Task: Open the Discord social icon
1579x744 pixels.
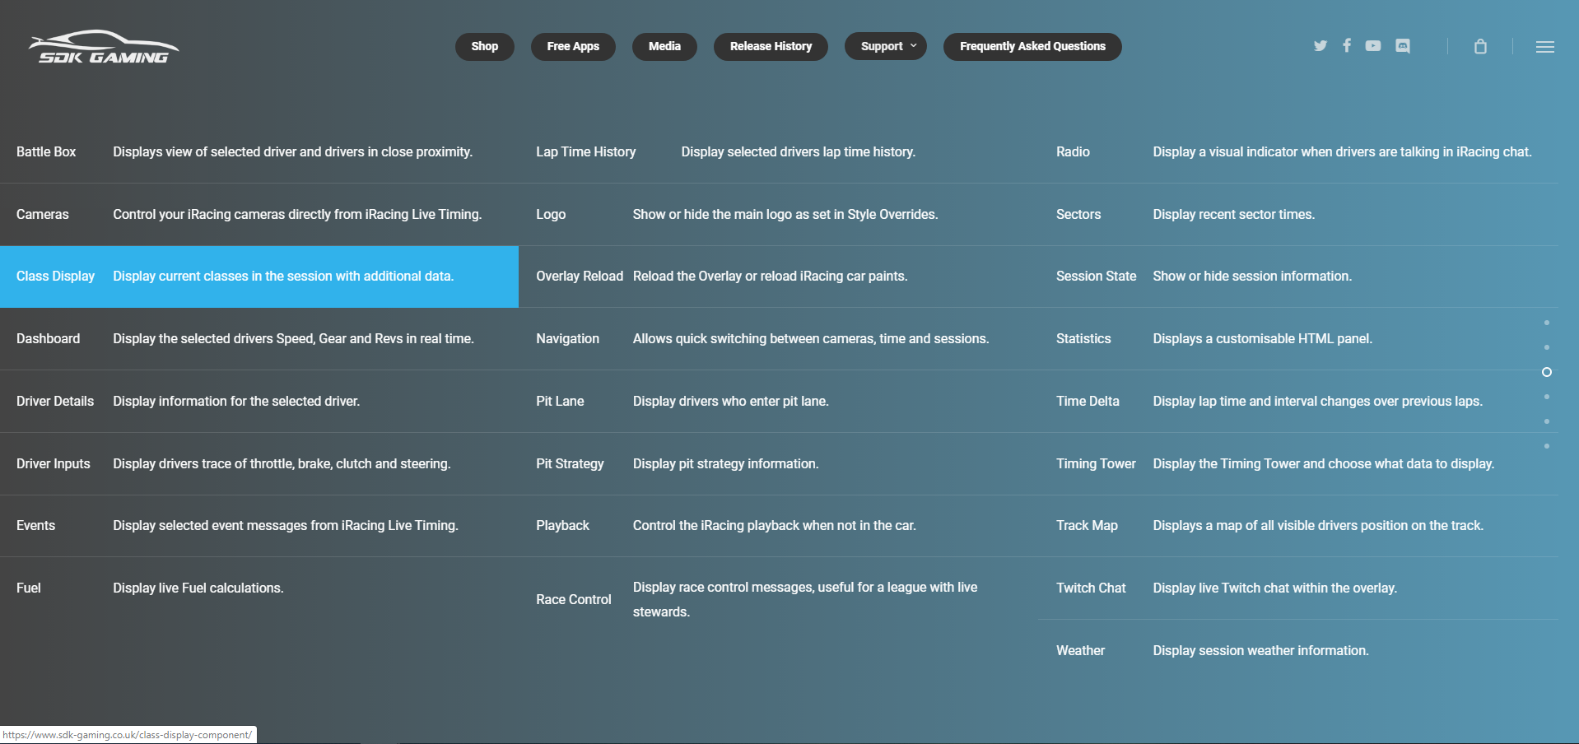Action: 1403,46
